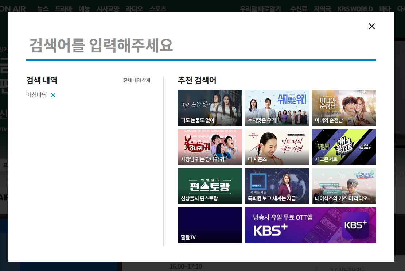Image resolution: width=405 pixels, height=271 pixels.
Task: Remove 아침마당 from search history
Action: point(53,95)
